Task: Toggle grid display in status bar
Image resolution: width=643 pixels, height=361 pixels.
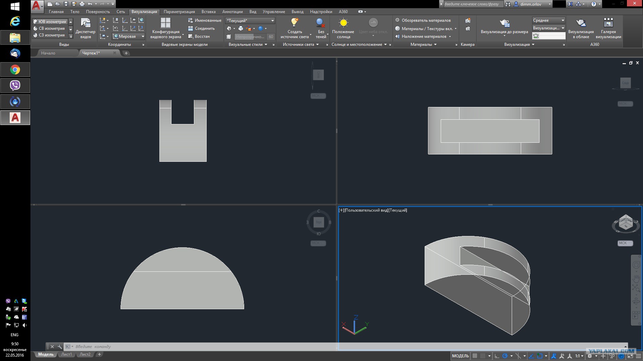Action: click(x=475, y=356)
